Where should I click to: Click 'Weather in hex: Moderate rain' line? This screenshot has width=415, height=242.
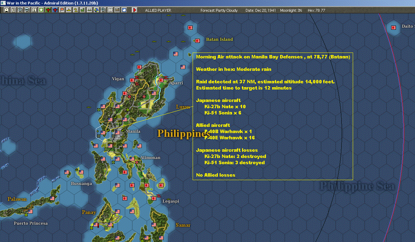[x=233, y=69]
